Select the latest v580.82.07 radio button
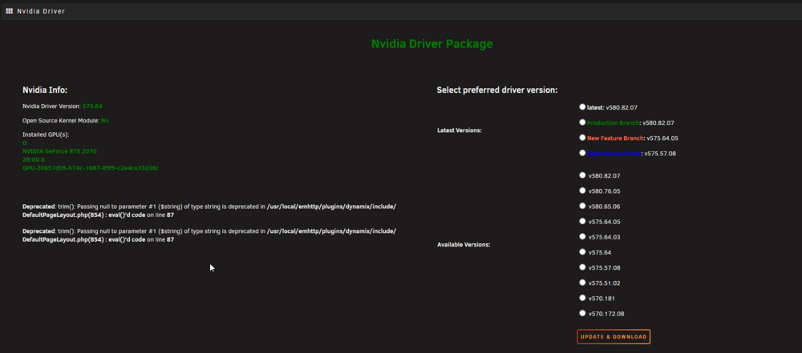802x353 pixels. [x=582, y=107]
